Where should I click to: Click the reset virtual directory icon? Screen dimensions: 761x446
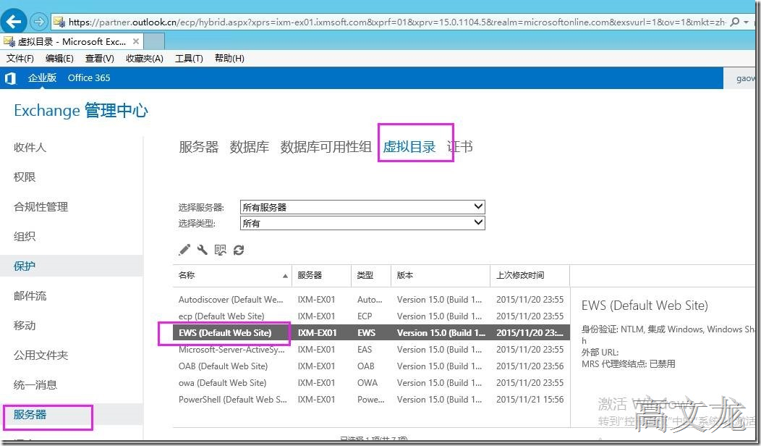pyautogui.click(x=221, y=250)
